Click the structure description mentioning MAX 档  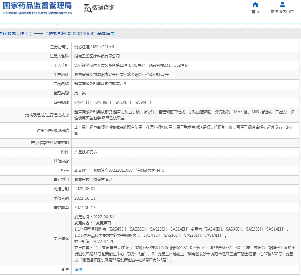tap(184, 115)
